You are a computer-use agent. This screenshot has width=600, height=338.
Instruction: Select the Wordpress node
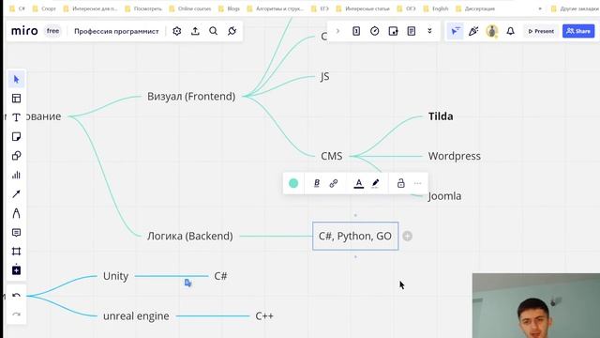click(x=454, y=156)
